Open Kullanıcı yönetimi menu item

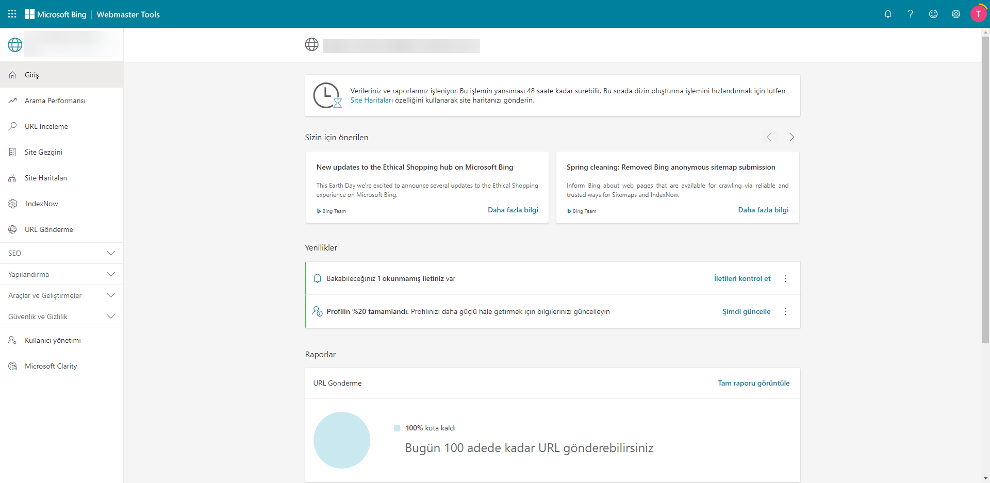point(61,340)
